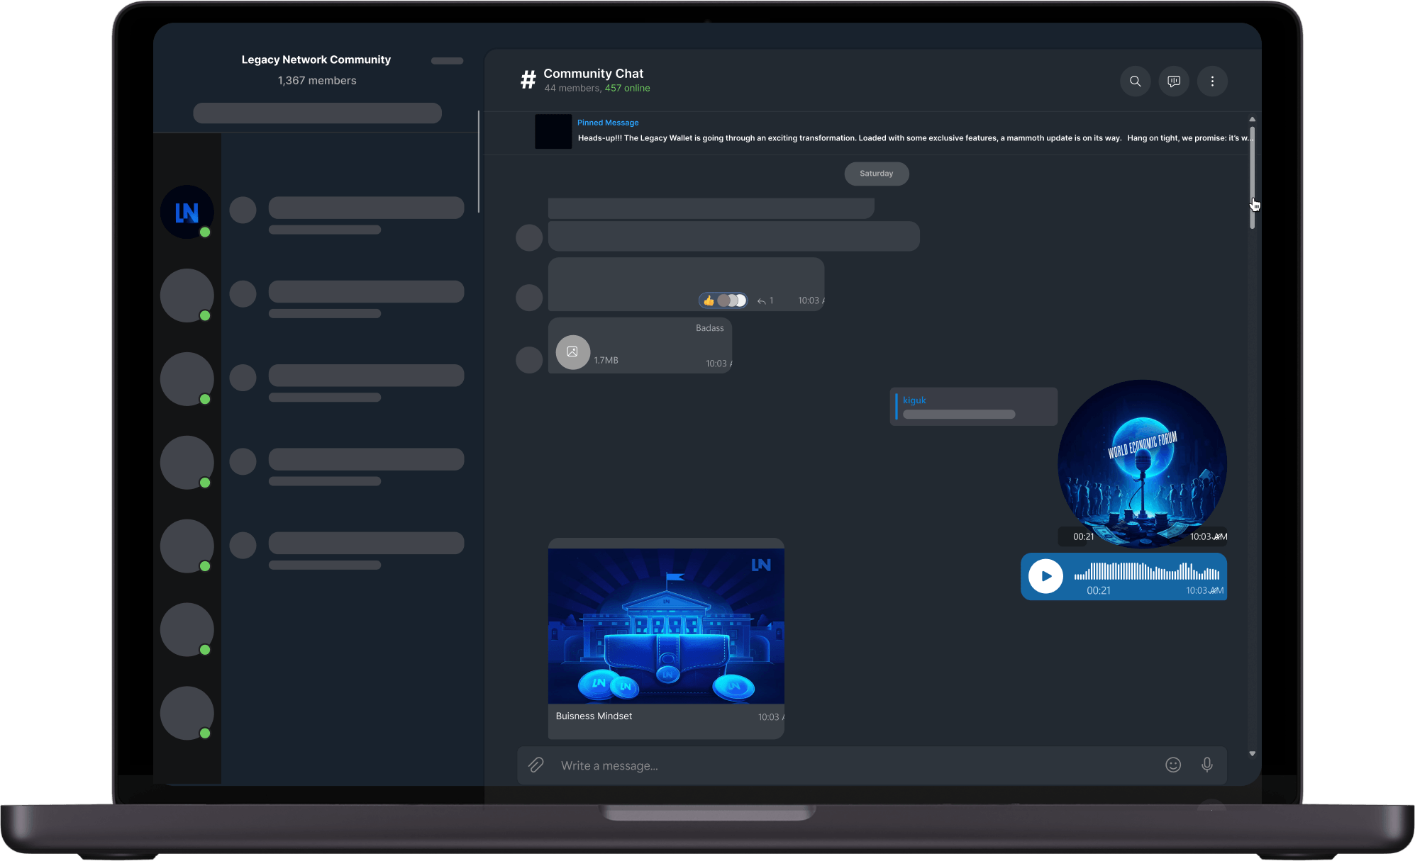Open the Buisness Mindset image

tap(666, 626)
